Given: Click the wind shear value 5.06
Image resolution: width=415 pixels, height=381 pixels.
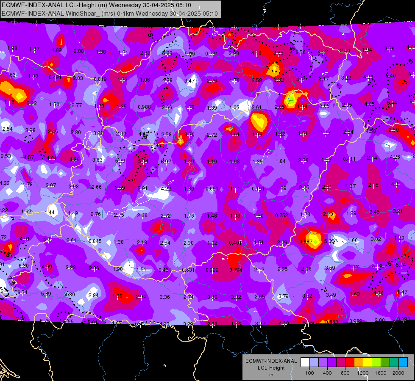Looking at the screenshot, I should click(190, 53).
